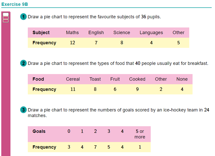This screenshot has height=156, width=215.
Task: Click the Cooked frequency value 9
Action: [x=137, y=89]
